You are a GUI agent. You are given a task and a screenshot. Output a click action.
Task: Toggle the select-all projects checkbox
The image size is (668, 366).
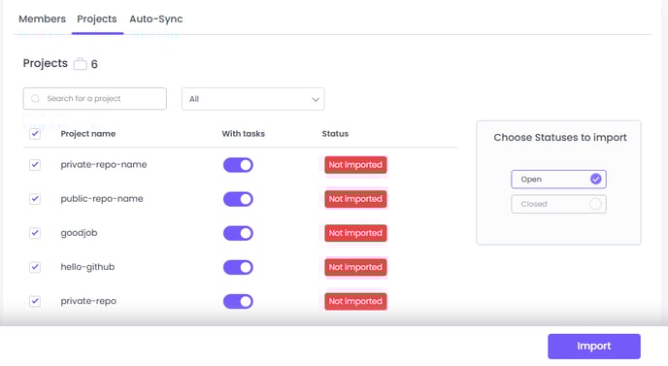click(x=35, y=134)
